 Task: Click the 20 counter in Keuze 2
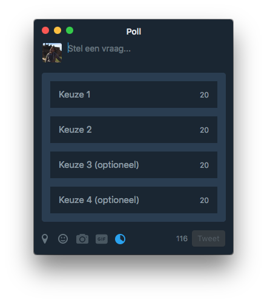(x=204, y=130)
